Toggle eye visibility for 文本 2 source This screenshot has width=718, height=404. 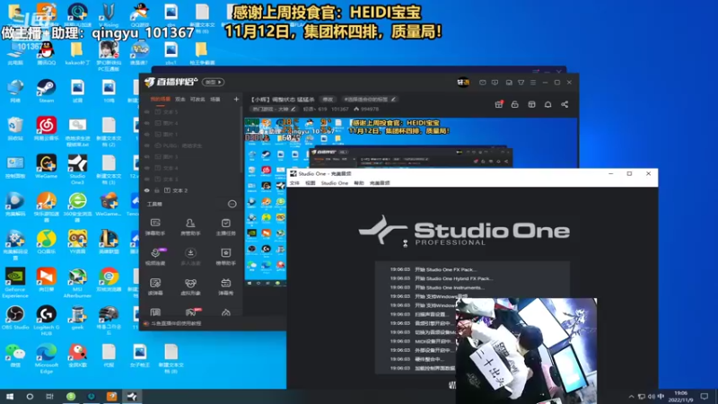click(x=147, y=190)
